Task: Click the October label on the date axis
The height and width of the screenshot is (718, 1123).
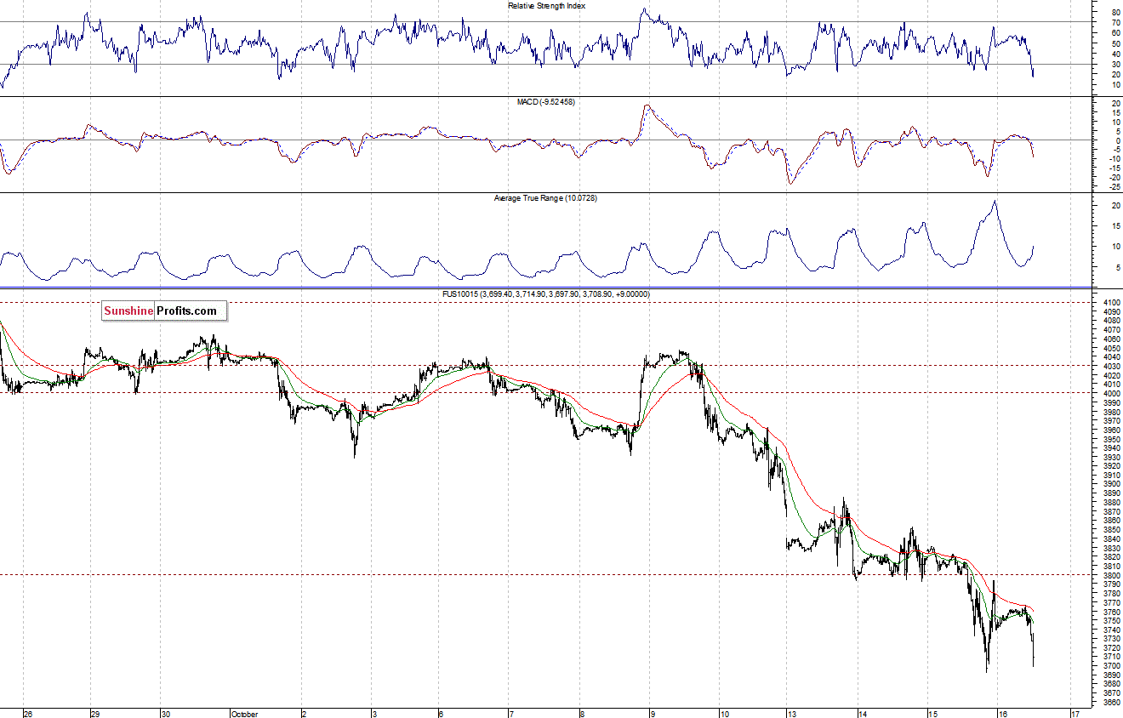Action: (x=243, y=714)
